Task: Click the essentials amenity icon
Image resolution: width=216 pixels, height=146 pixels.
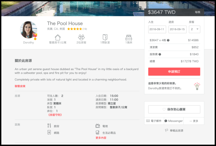Action: pos(98,132)
